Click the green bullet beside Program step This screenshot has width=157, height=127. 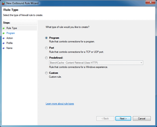tap(4, 33)
